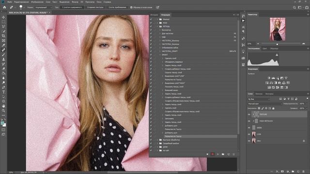Switch to the Цвет tab
Viewport: 310px width, 174px height.
(x=264, y=48)
